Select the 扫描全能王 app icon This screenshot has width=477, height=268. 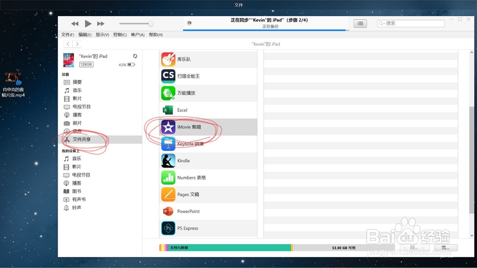[168, 76]
